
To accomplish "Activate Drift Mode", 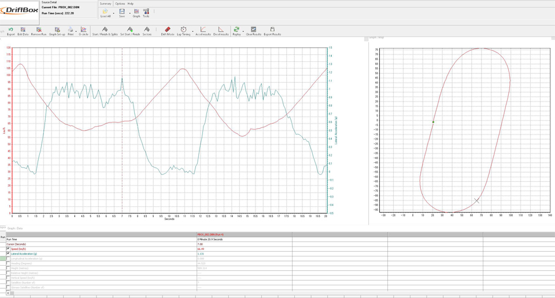I will (x=167, y=31).
